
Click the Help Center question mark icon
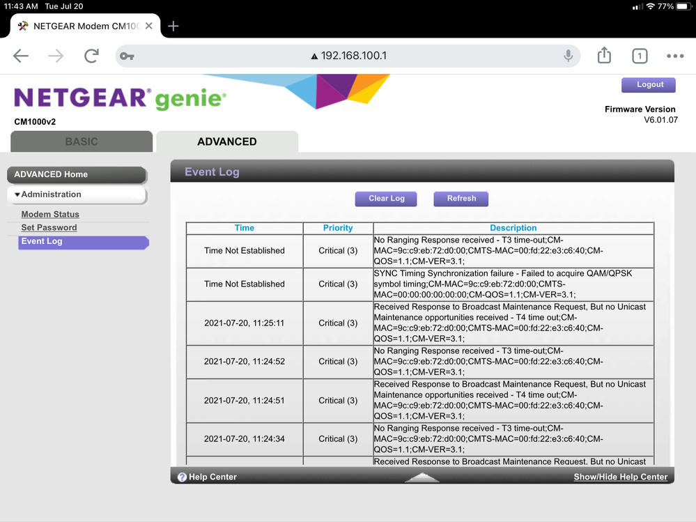pos(182,477)
